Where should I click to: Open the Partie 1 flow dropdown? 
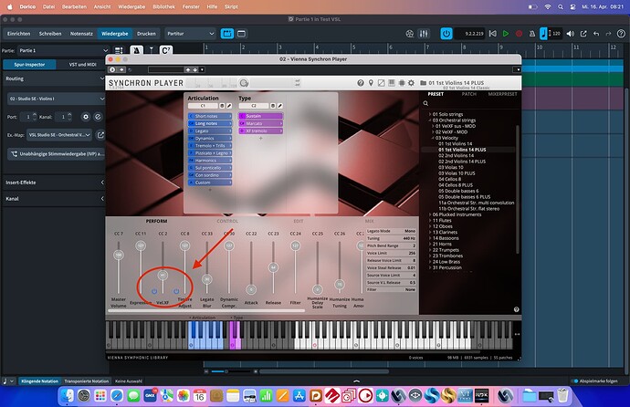pyautogui.click(x=63, y=50)
